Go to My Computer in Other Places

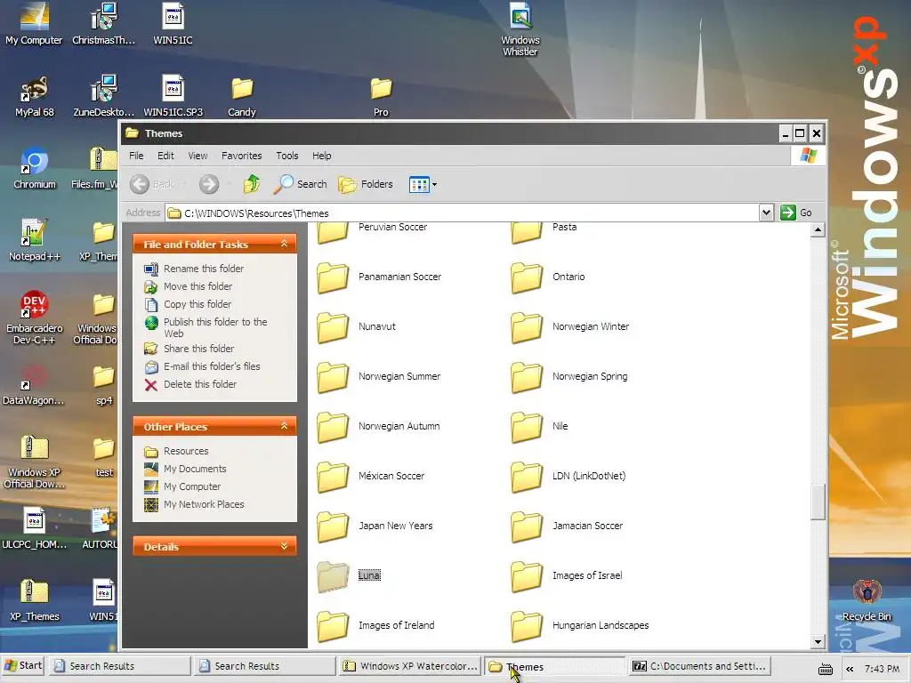(x=192, y=486)
